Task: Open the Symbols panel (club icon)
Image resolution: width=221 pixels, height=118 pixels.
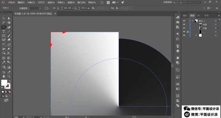Action: (178, 51)
